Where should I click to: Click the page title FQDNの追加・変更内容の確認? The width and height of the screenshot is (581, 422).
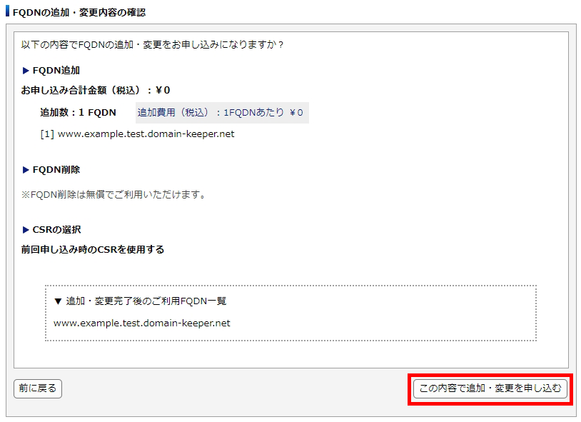tap(79, 12)
